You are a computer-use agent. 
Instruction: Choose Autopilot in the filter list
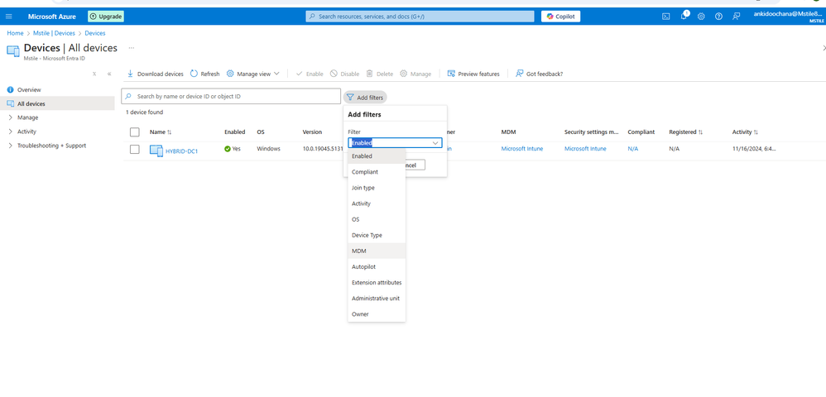pos(377,267)
